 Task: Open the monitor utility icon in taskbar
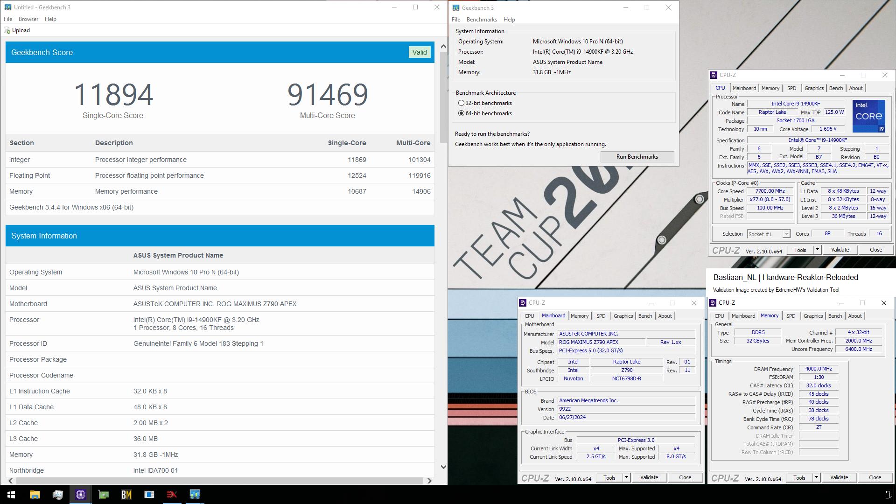(57, 494)
